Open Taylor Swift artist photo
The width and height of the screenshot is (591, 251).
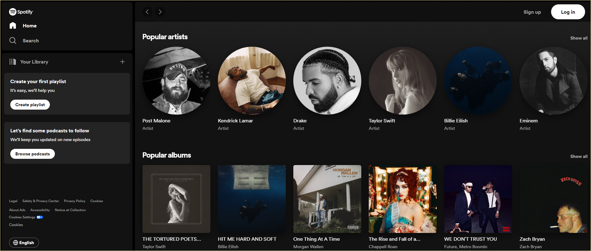403,81
